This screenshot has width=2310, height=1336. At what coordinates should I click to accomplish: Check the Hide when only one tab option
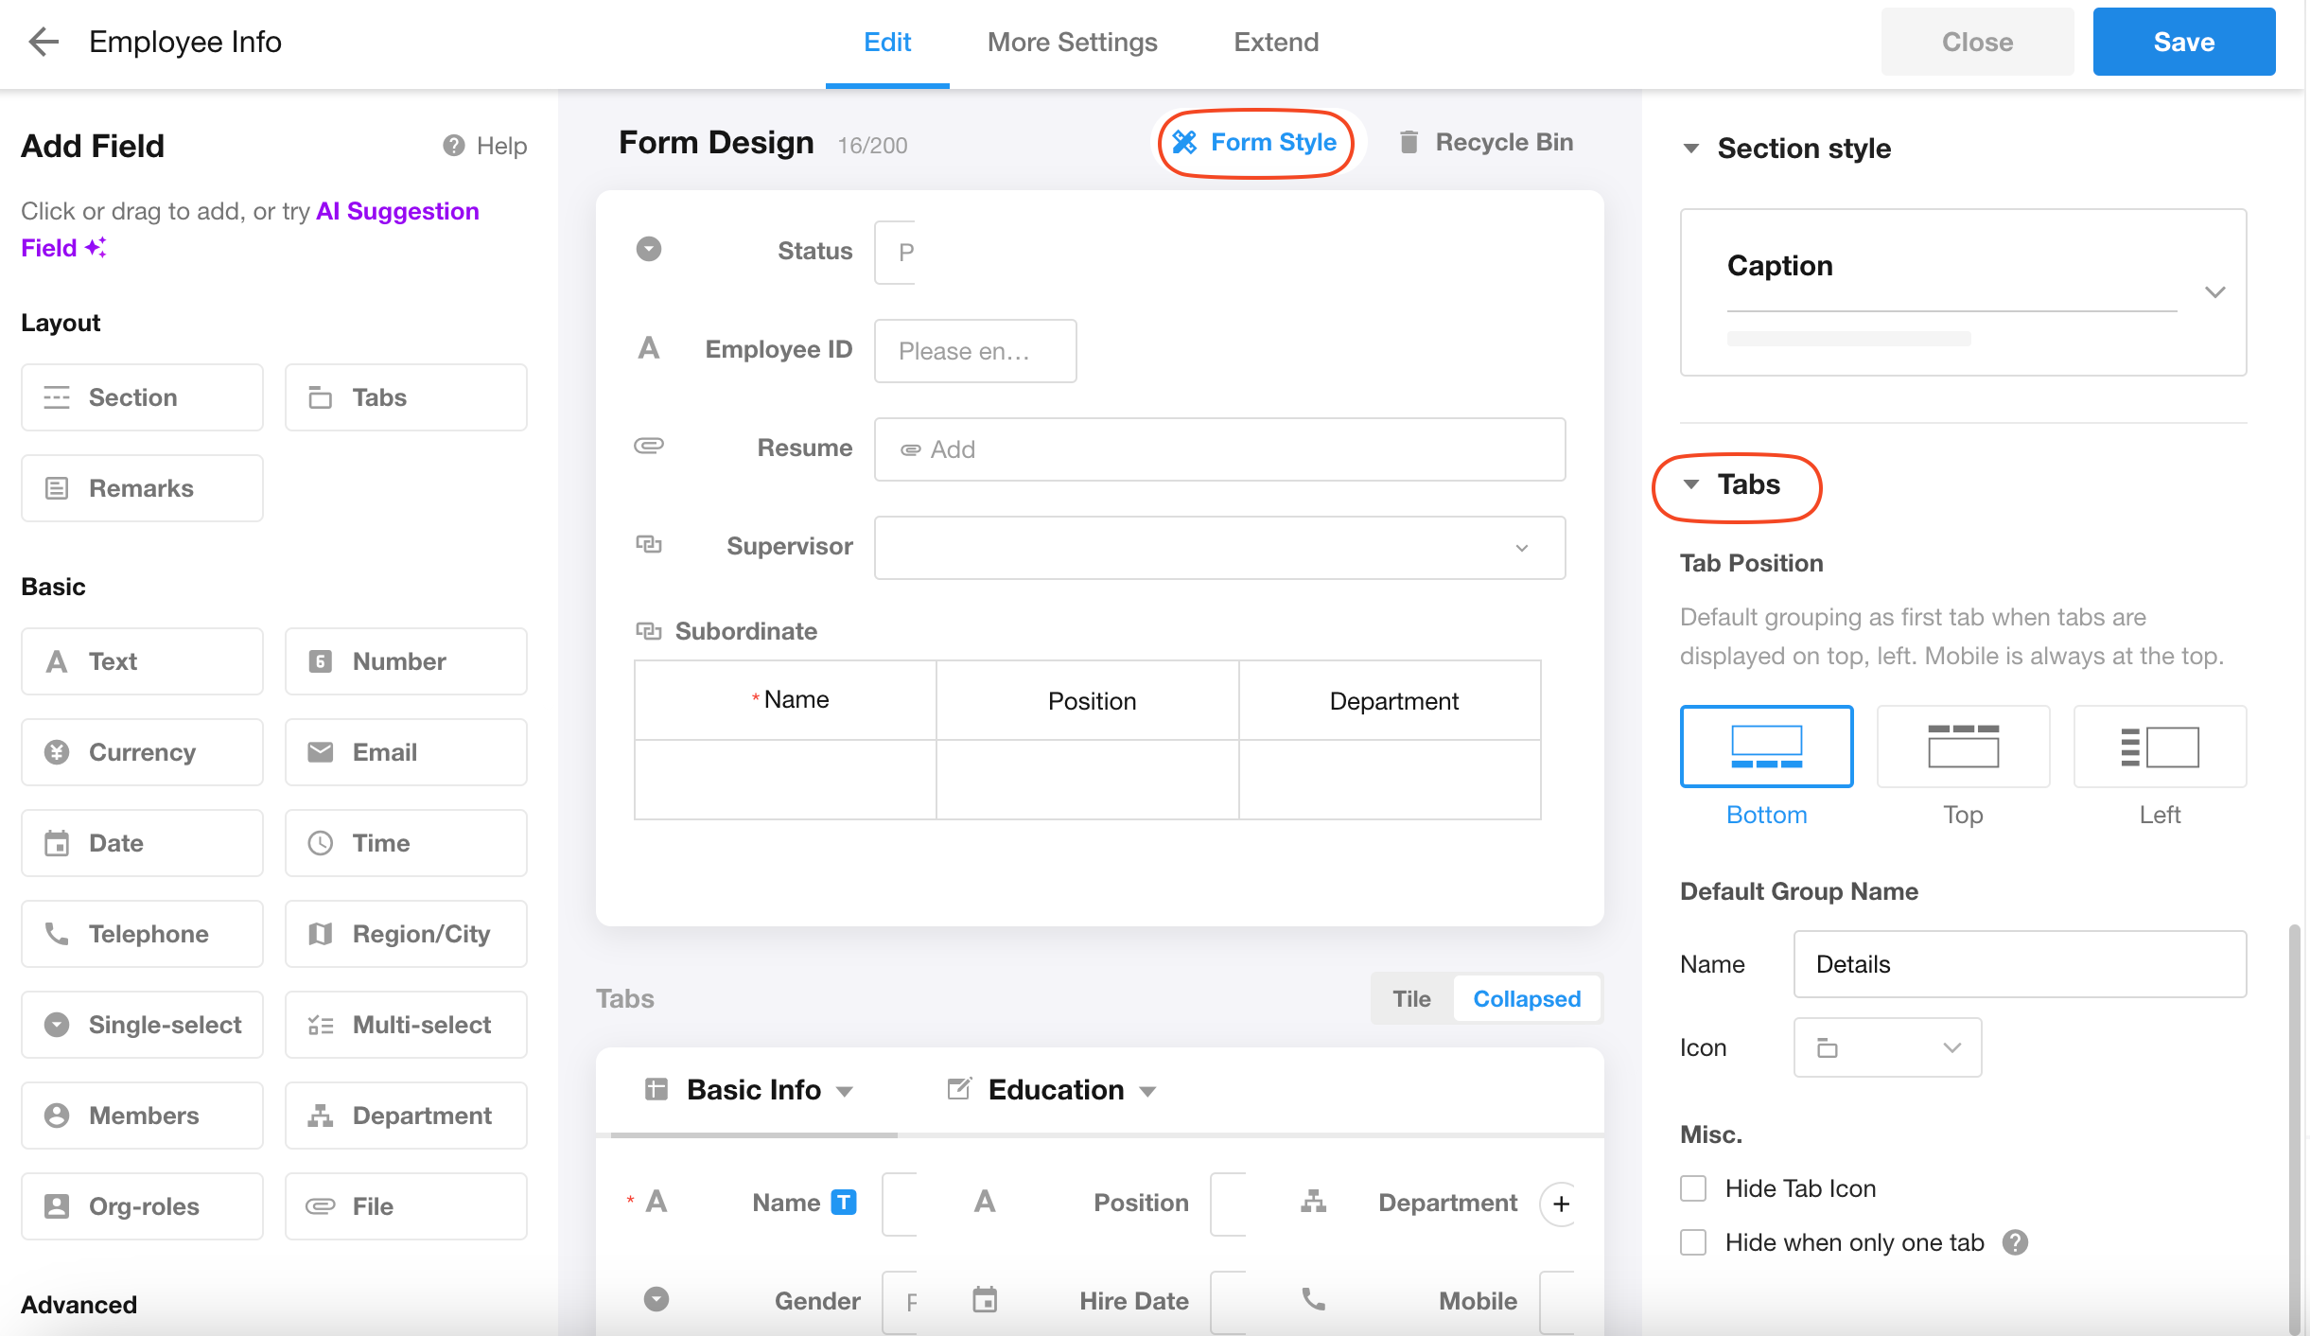pos(1693,1242)
